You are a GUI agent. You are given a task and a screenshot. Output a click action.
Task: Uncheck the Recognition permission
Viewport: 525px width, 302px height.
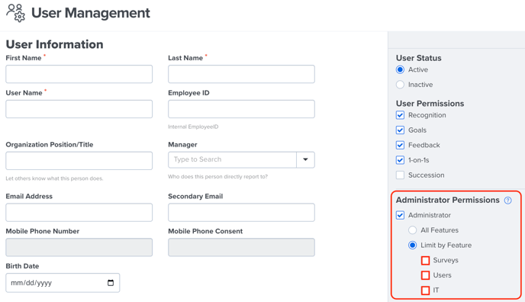400,115
